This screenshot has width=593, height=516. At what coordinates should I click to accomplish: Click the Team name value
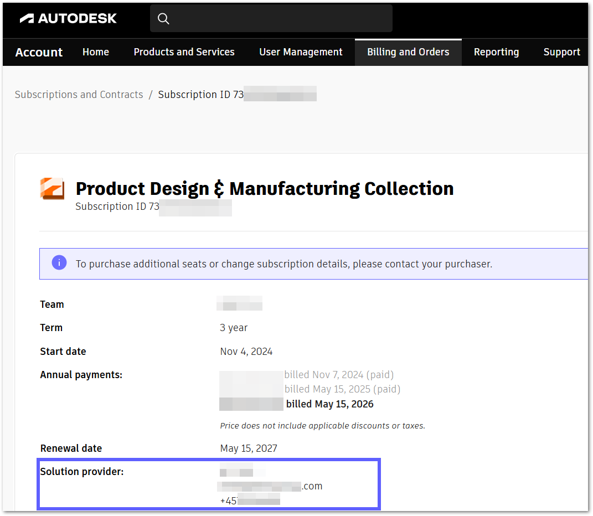tap(240, 303)
